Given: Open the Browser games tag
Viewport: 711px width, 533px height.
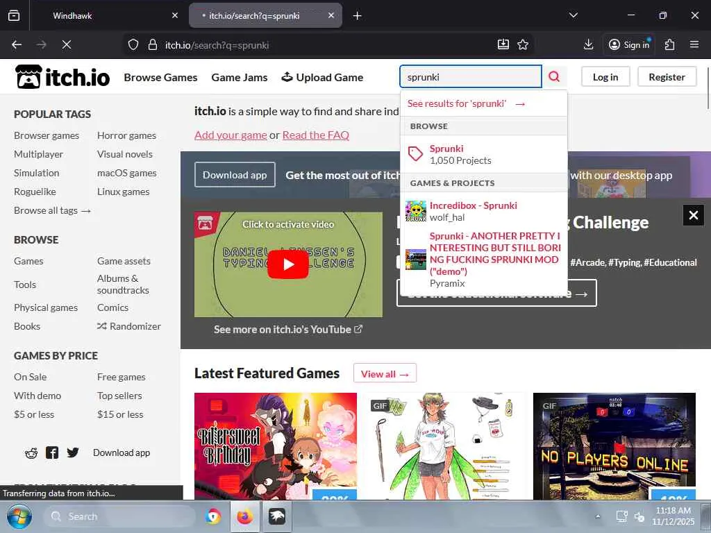Looking at the screenshot, I should point(47,135).
